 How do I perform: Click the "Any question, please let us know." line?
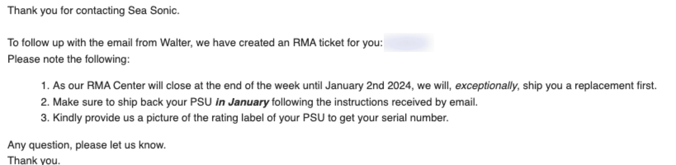87,145
